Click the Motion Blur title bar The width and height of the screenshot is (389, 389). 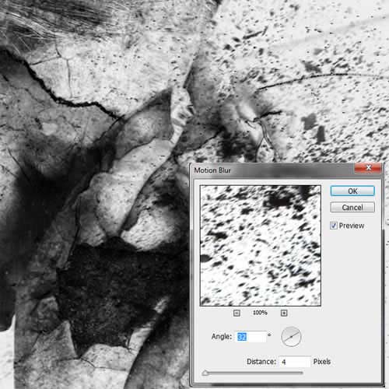tap(272, 170)
